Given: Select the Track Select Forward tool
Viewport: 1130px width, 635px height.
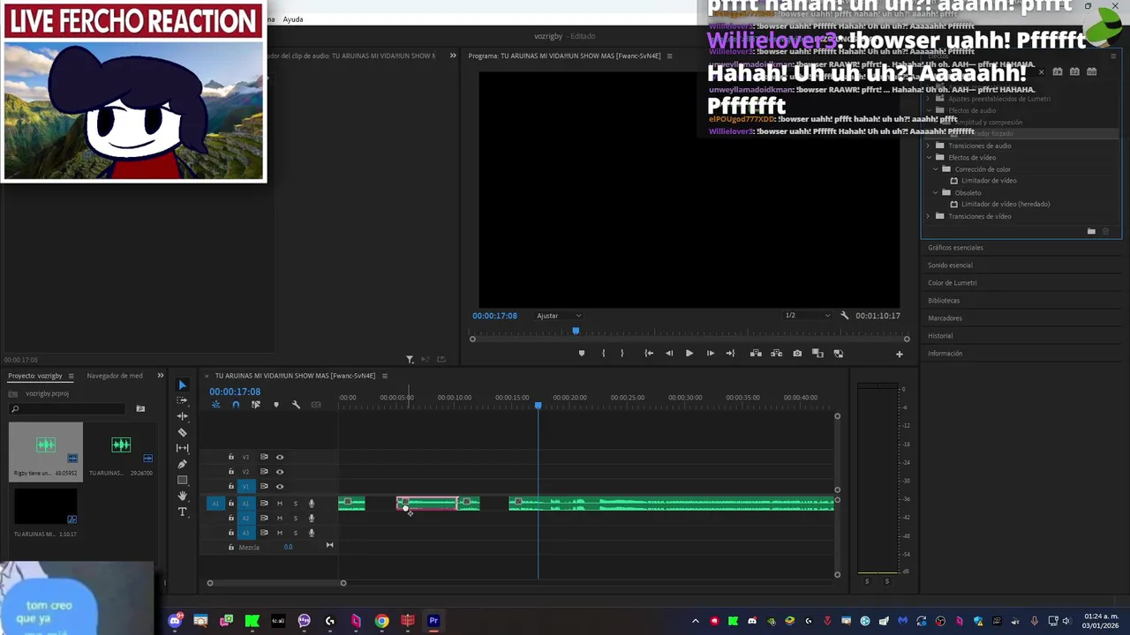Looking at the screenshot, I should [182, 400].
